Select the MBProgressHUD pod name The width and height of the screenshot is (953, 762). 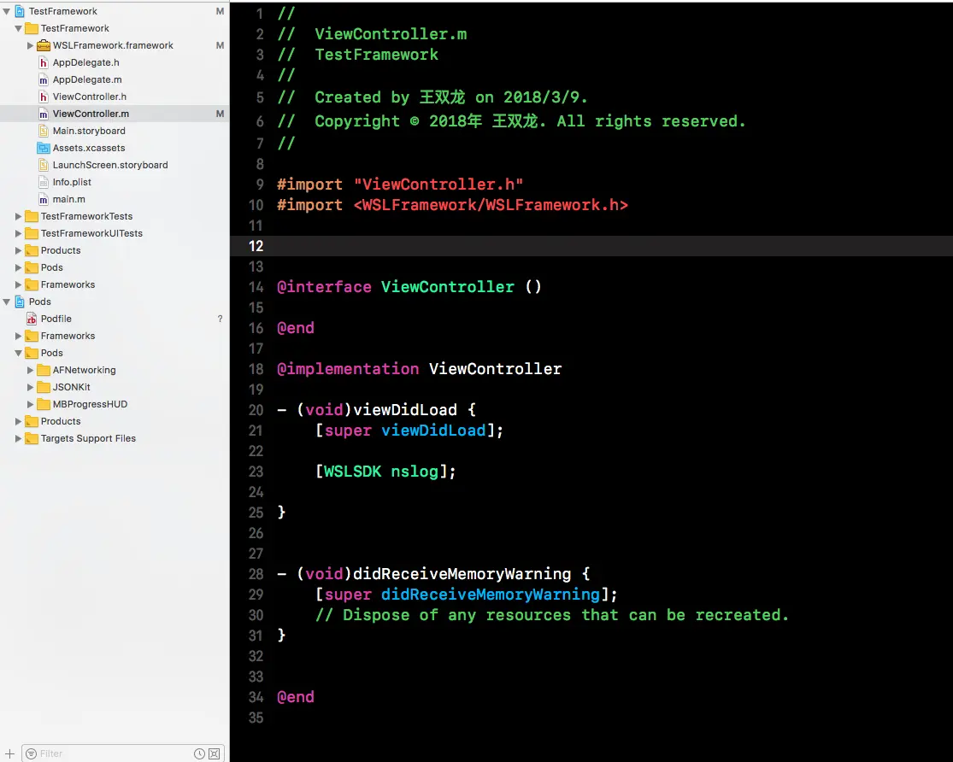point(90,404)
